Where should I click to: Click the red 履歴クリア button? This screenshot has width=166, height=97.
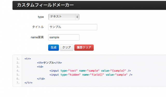coord(84,47)
